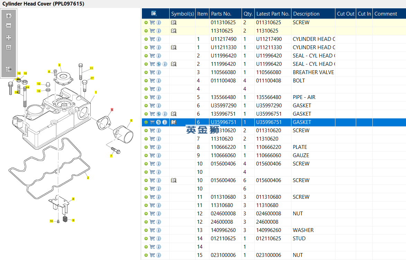
Task: Open info for BOLT 011100408
Action: click(159, 81)
